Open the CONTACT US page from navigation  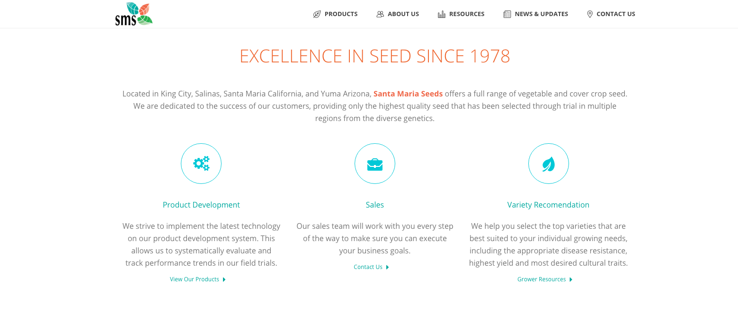(616, 14)
